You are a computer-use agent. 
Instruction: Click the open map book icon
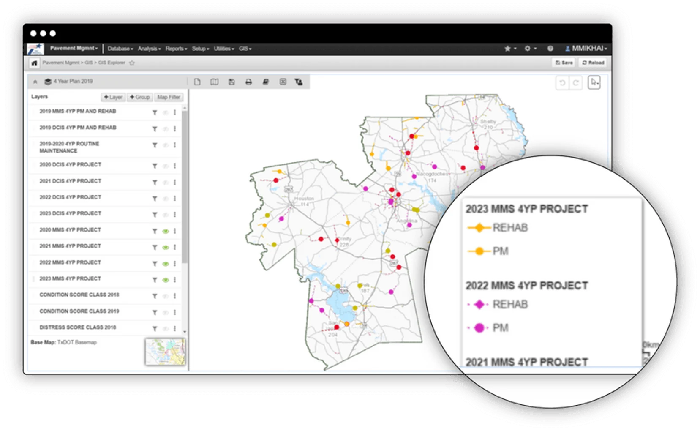214,82
